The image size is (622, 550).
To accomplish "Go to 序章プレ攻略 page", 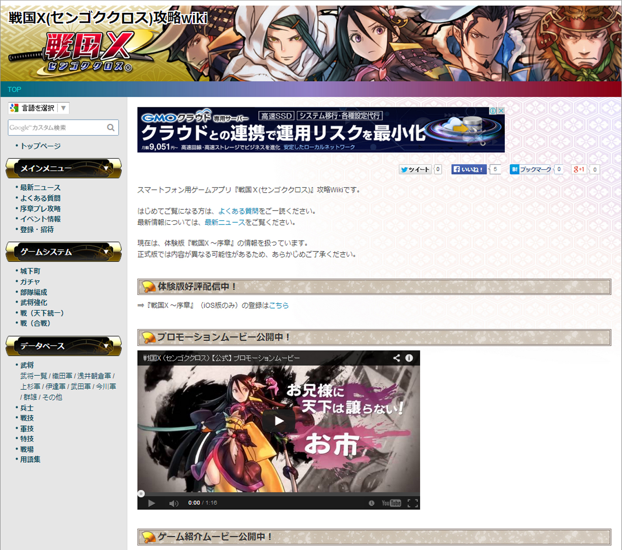I will (x=40, y=208).
